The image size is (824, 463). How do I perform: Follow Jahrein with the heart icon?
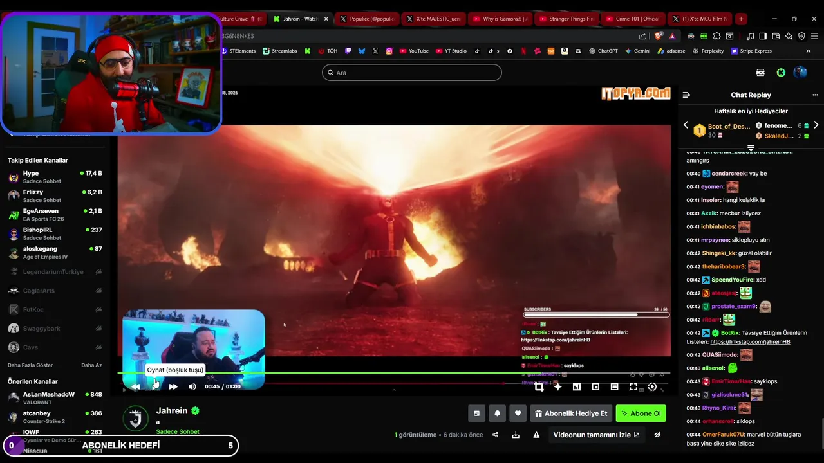coord(518,413)
